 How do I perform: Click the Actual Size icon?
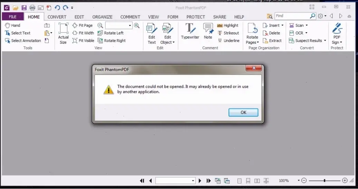pos(63,34)
